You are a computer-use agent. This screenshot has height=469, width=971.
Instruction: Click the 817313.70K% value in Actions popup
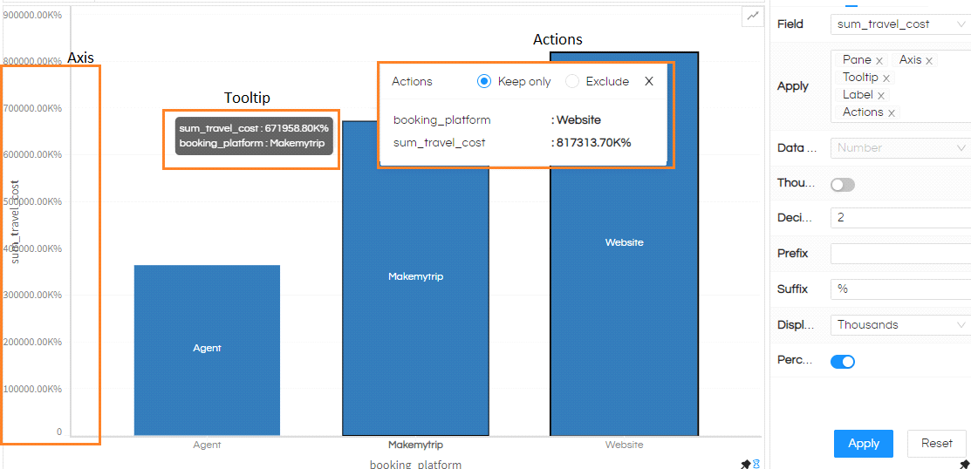[x=593, y=143]
